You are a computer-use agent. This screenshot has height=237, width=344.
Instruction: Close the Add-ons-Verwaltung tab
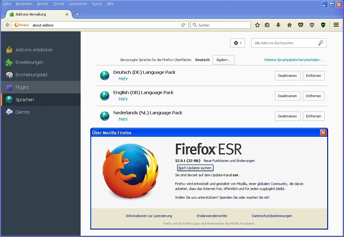coord(67,15)
